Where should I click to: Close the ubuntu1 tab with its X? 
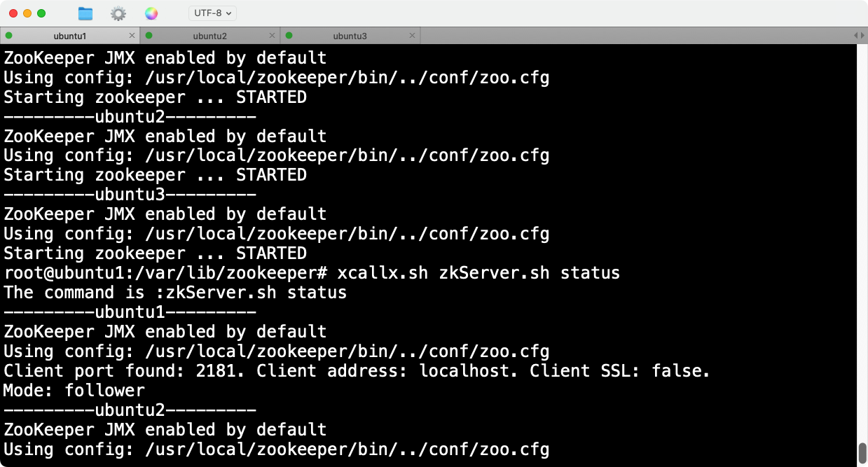coord(132,36)
